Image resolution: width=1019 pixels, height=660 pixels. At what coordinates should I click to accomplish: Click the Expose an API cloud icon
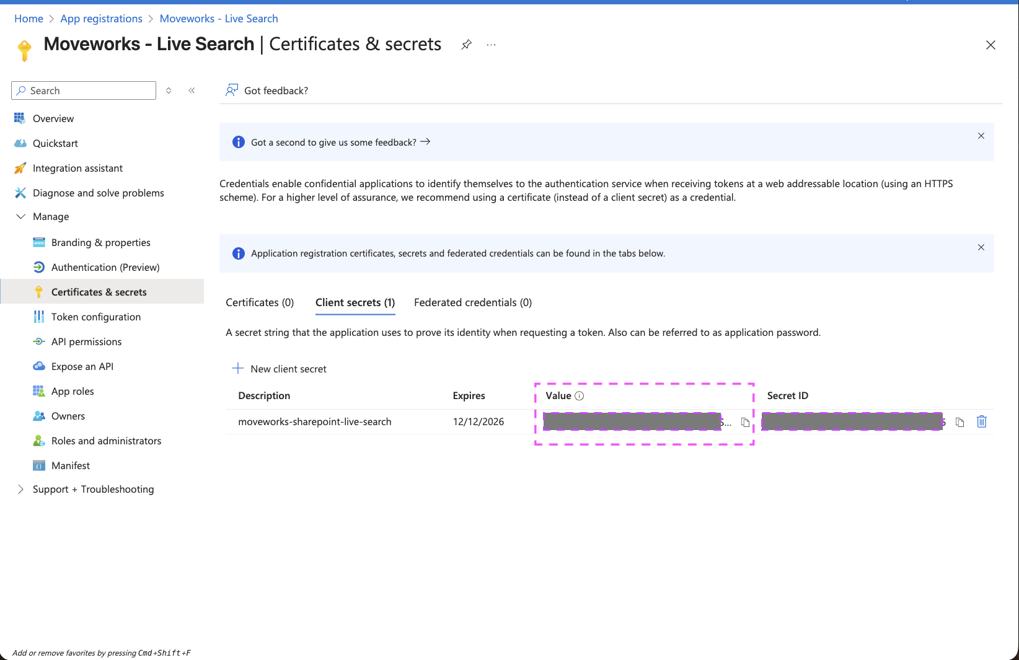(39, 366)
